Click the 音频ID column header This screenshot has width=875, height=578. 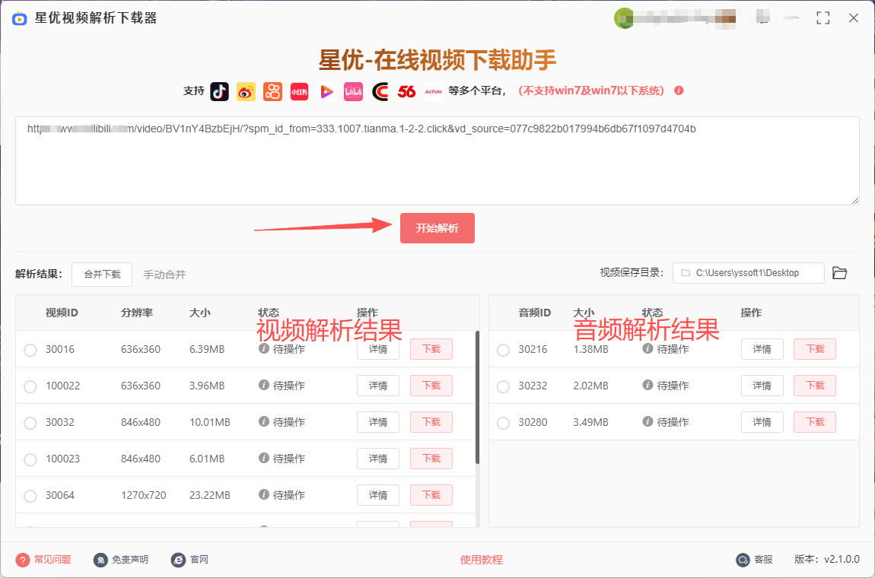535,313
